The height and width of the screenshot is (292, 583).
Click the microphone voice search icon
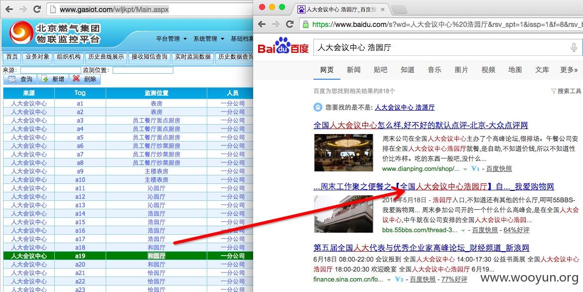click(574, 47)
